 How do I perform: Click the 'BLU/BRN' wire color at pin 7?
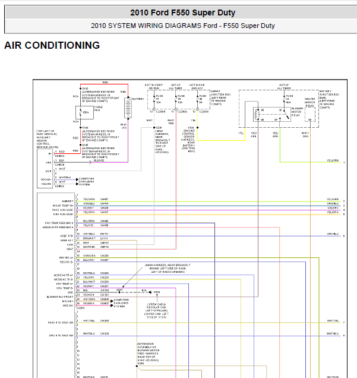click(89, 221)
